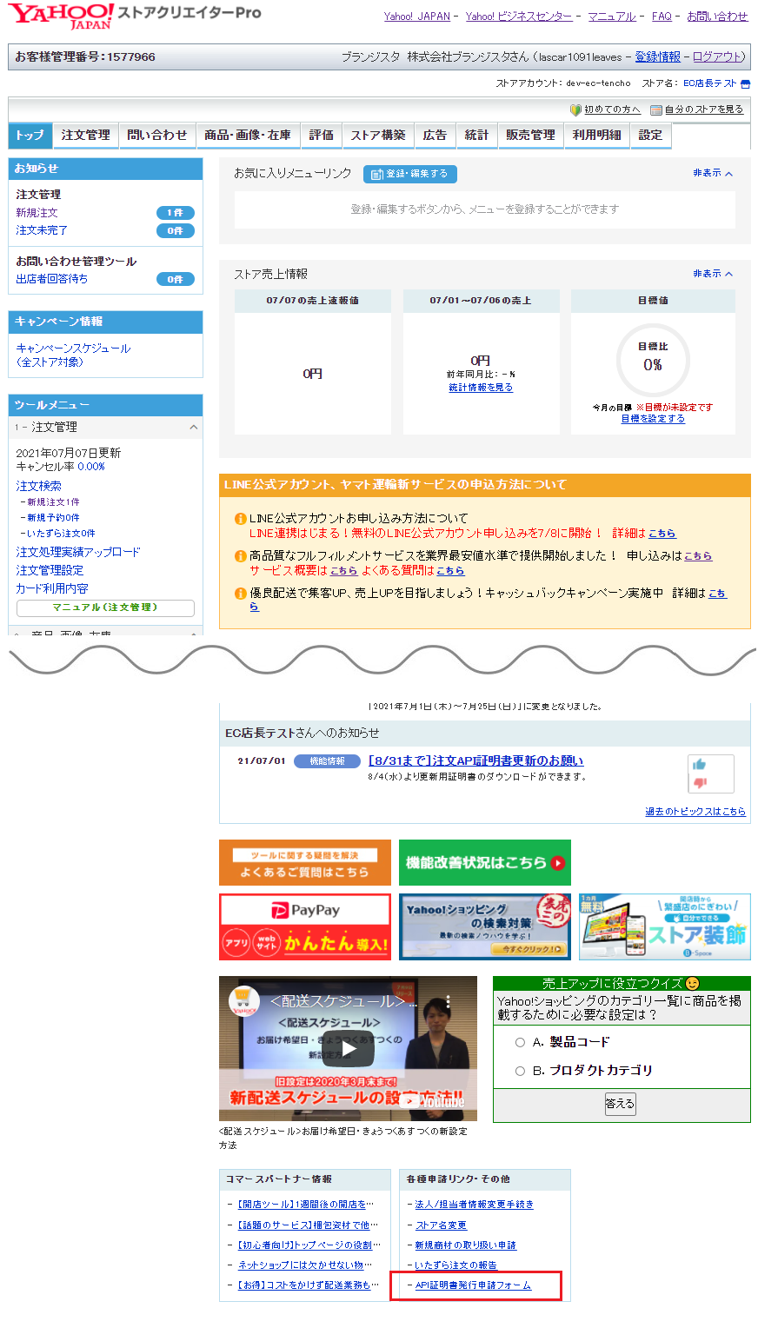Screen dimensions: 758x1328
Task: Open the API証明書発行申請フォーム link
Action: pos(473,1285)
